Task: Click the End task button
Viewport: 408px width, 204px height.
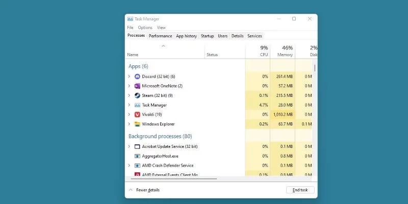Action: click(x=300, y=190)
